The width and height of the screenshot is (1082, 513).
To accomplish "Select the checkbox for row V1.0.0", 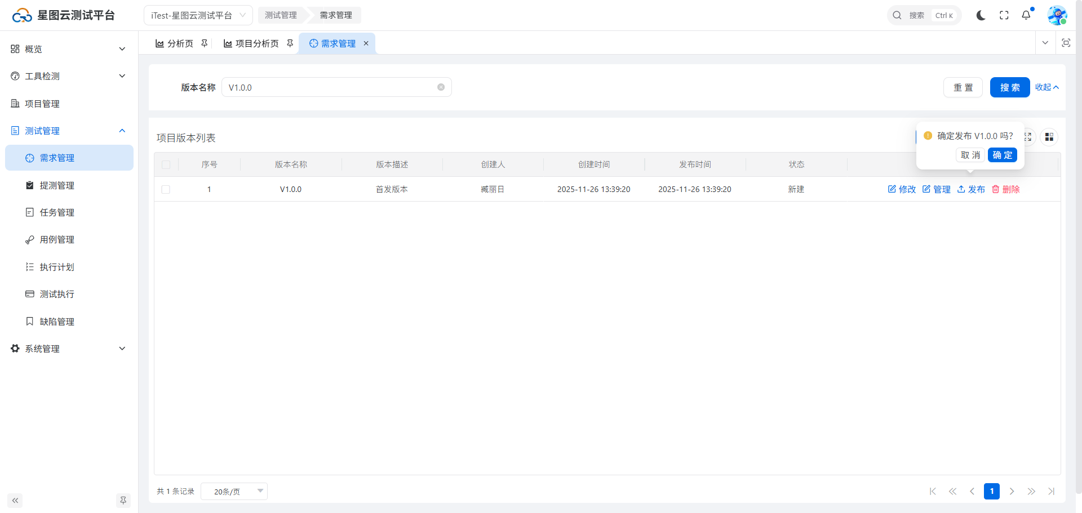I will point(166,189).
